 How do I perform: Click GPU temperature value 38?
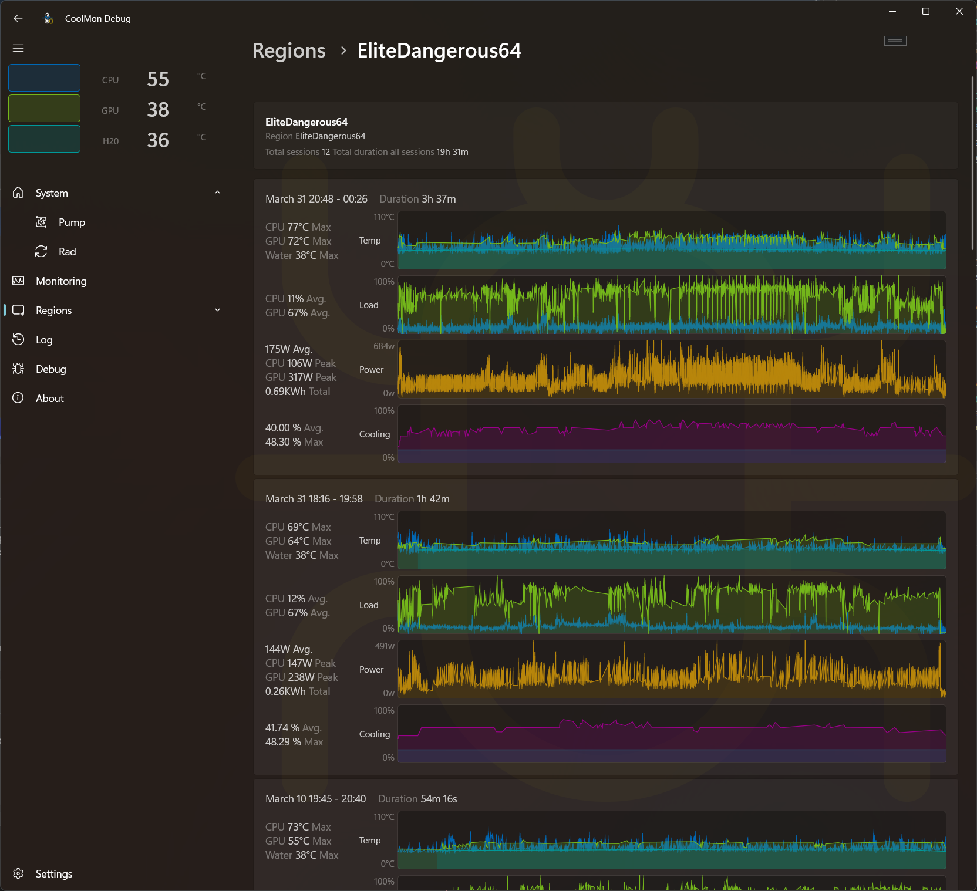coord(158,110)
